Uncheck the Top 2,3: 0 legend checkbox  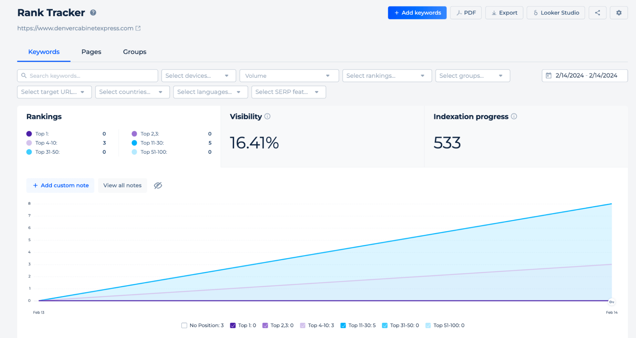[x=265, y=325]
